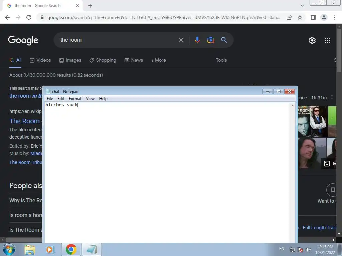Open the long-haired man closeup thumbnail

pos(312,153)
